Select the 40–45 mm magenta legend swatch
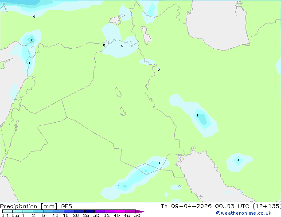The image size is (281, 217). pos(120,211)
